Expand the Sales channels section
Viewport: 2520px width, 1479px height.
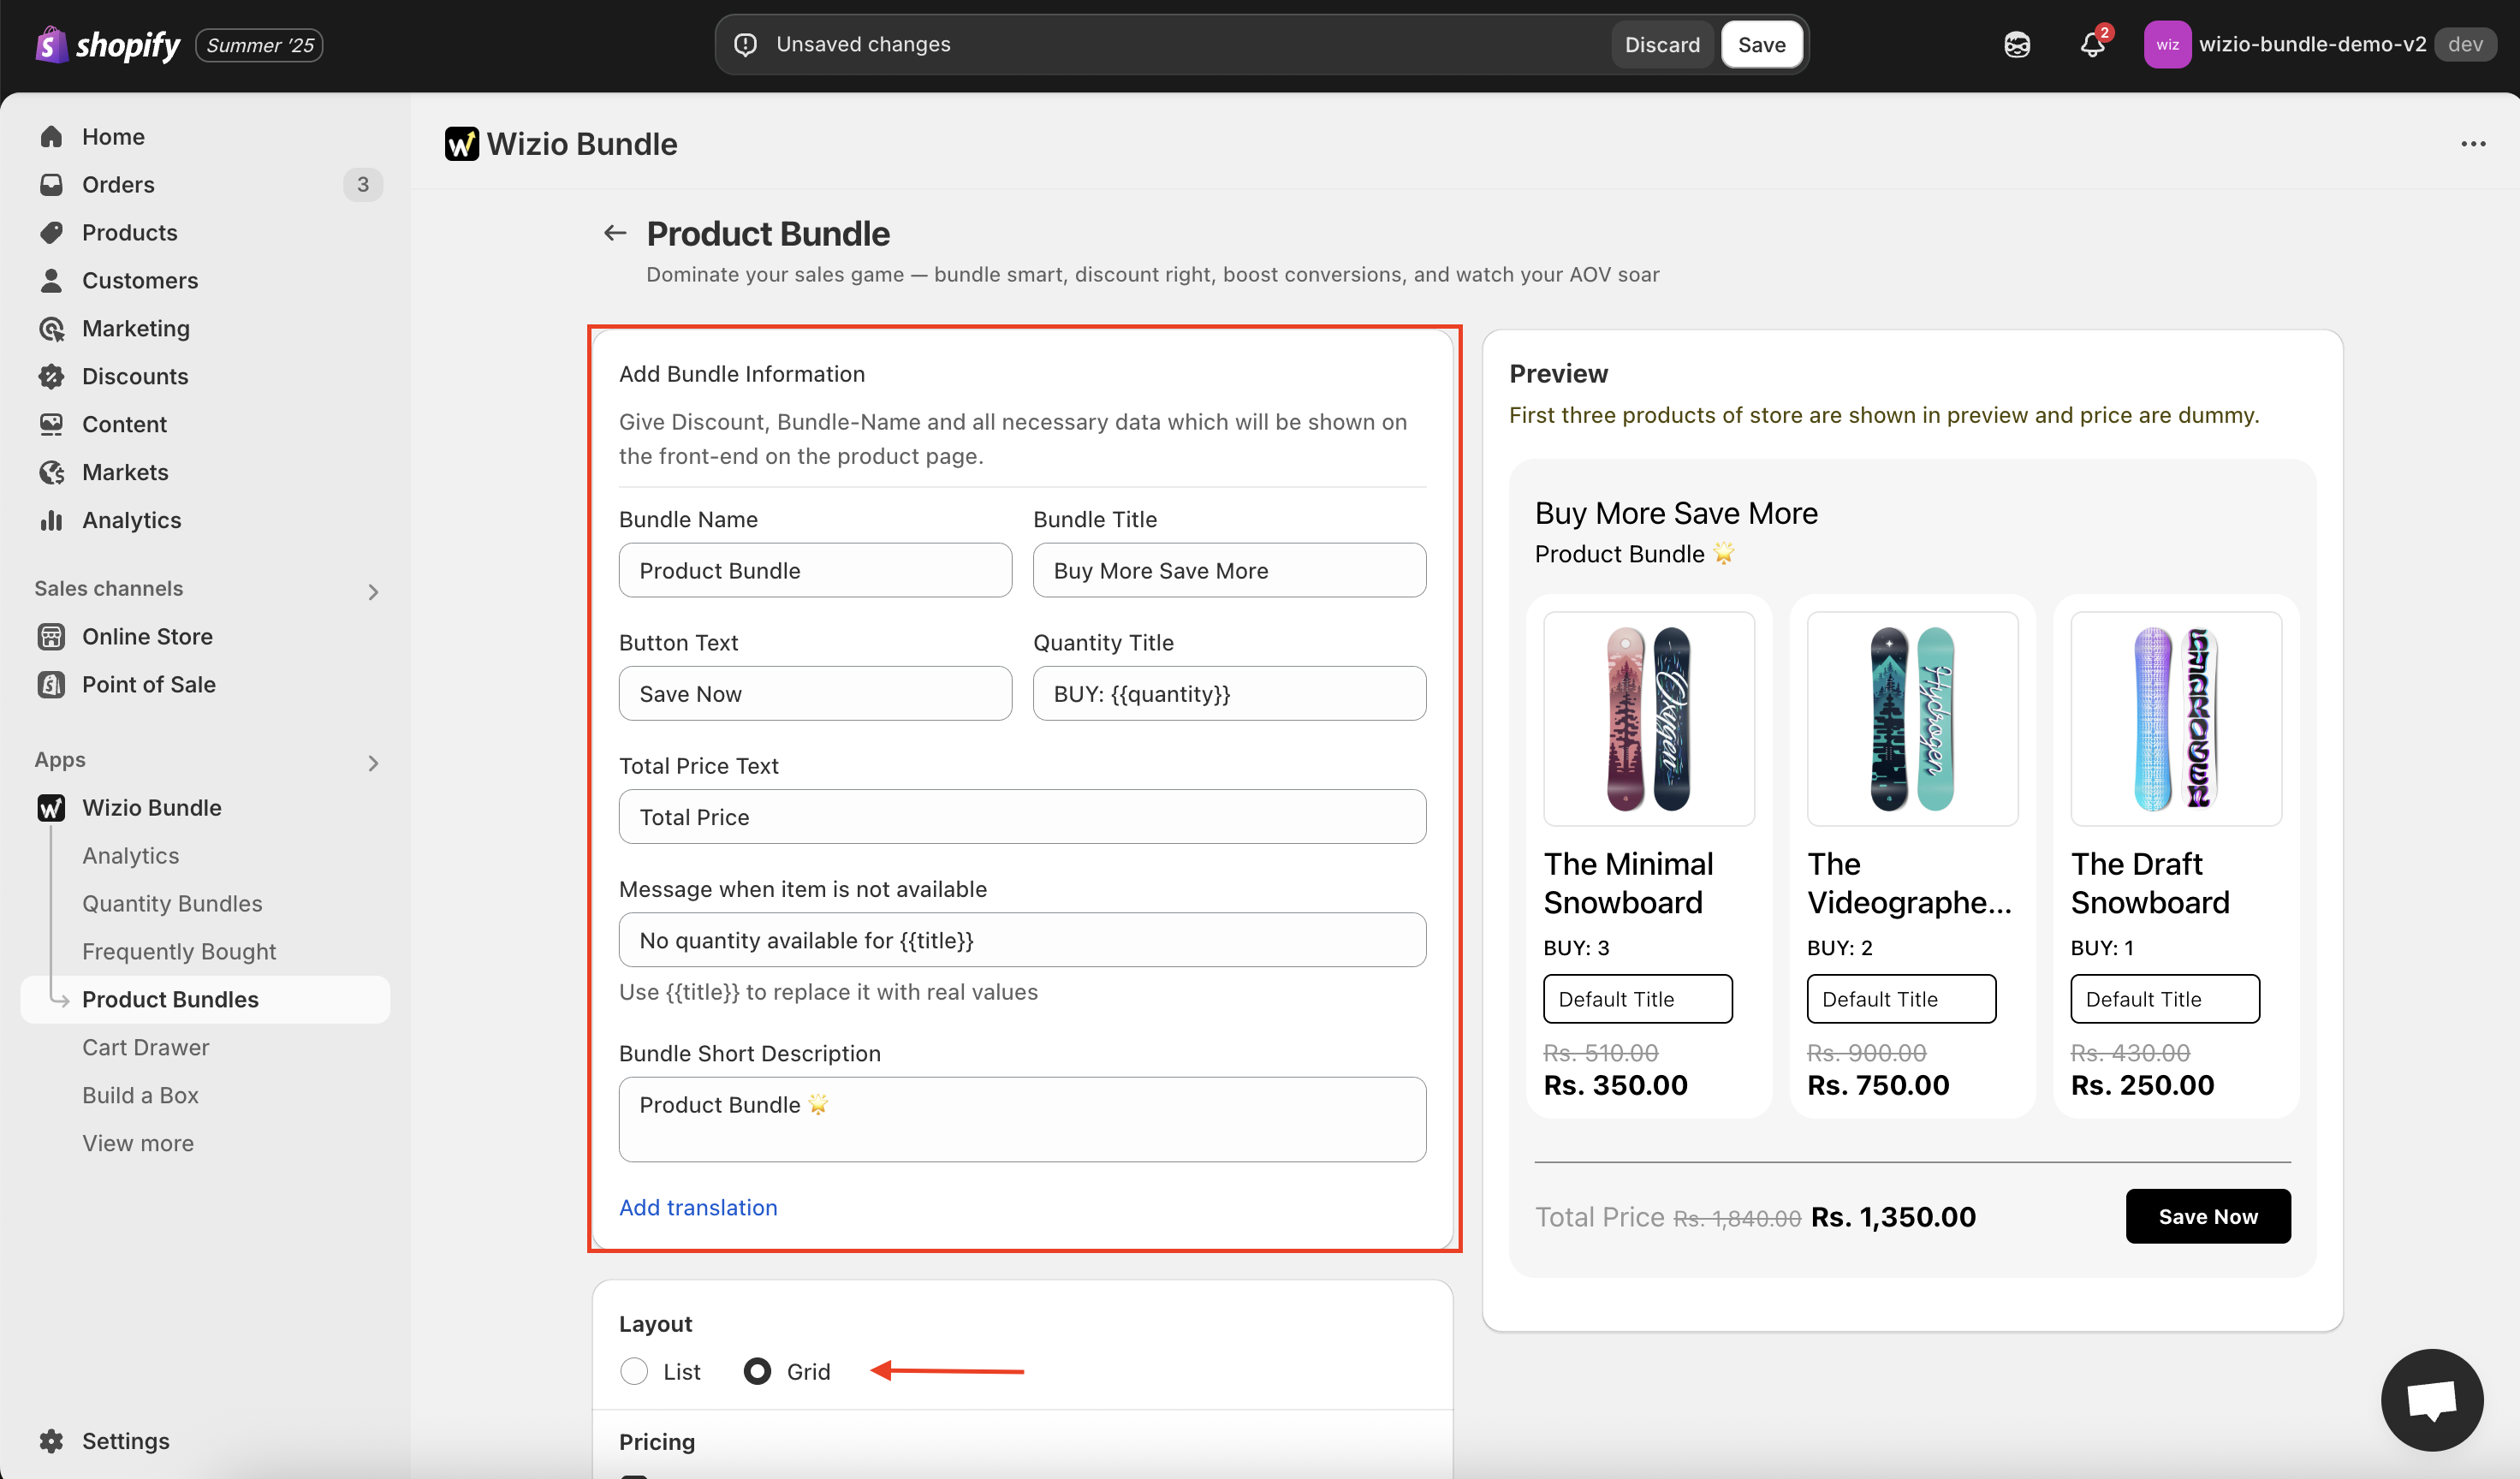[373, 592]
